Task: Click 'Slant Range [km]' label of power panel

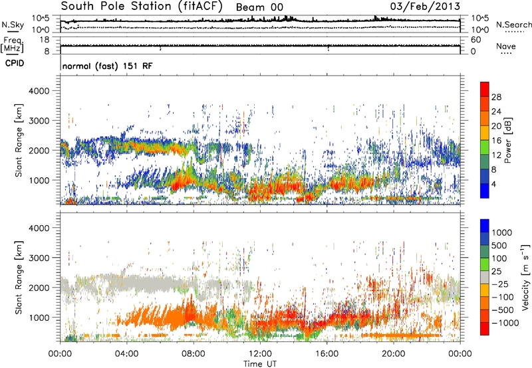Action: [x=19, y=140]
